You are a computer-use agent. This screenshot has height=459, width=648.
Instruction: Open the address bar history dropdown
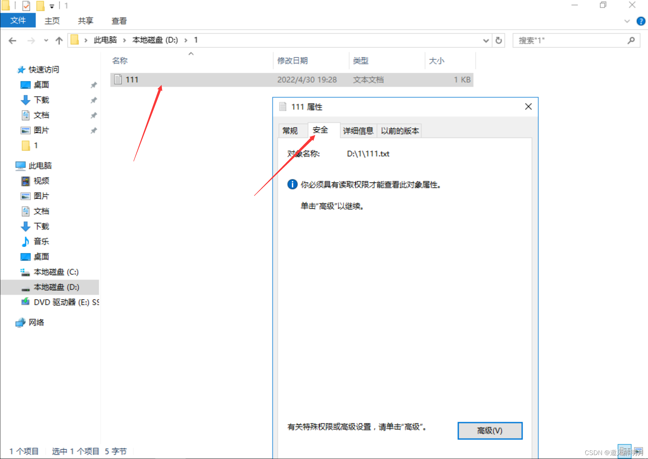click(x=486, y=40)
